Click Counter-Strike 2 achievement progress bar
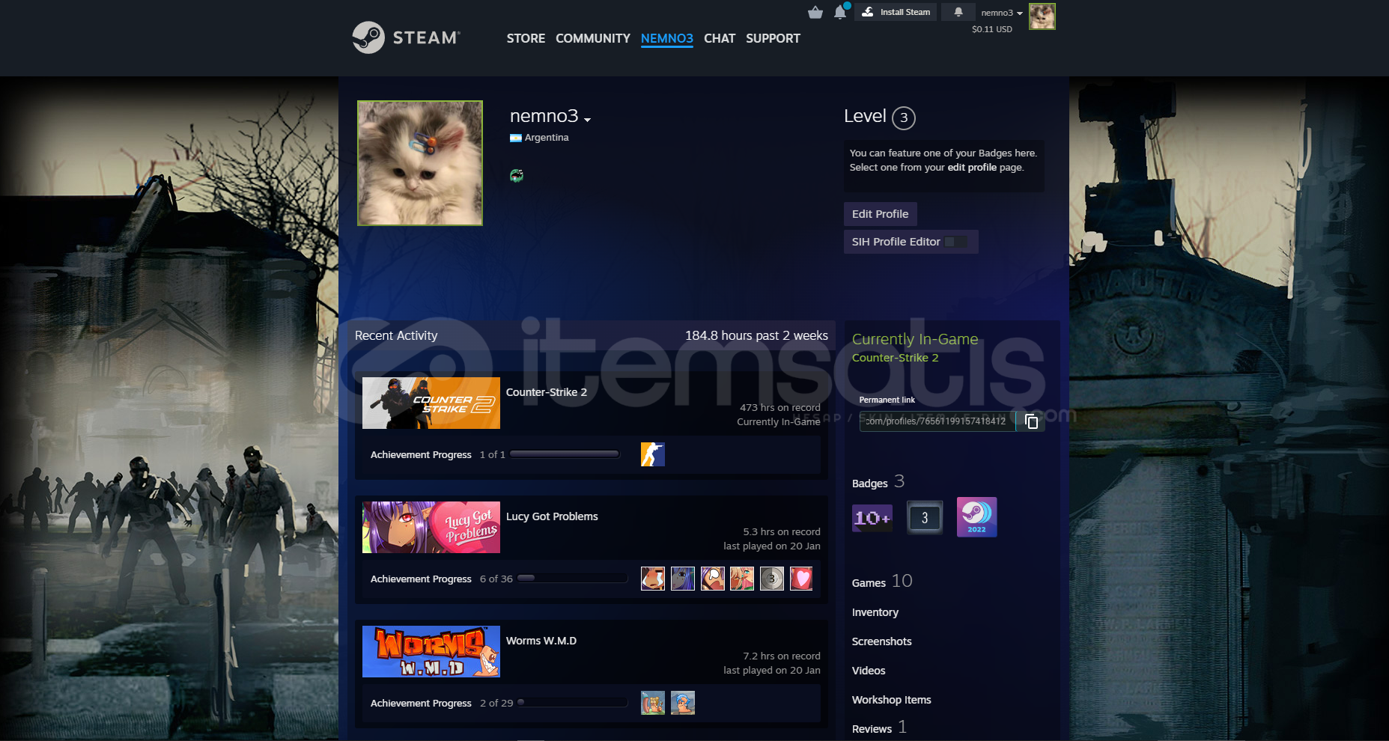This screenshot has height=741, width=1389. click(x=565, y=454)
